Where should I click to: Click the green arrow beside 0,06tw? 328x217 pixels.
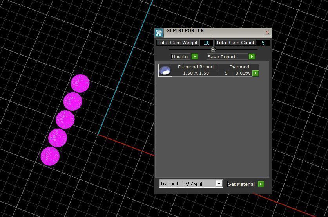click(x=256, y=73)
